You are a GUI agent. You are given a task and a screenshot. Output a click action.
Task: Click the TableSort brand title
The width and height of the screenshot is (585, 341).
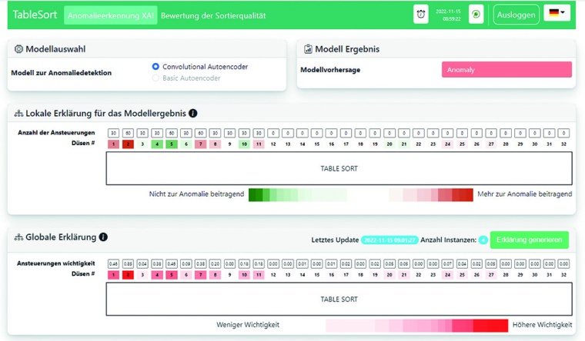(x=35, y=15)
